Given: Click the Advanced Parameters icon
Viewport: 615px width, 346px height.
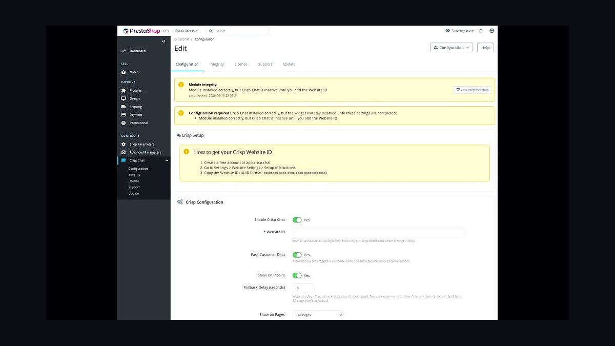Looking at the screenshot, I should click(x=124, y=152).
